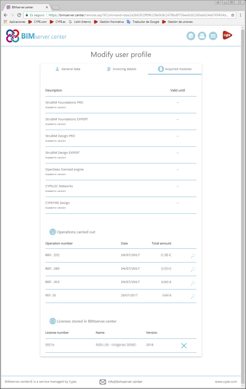Open Aplicaciones bookmarks shortcut

pos(15,22)
